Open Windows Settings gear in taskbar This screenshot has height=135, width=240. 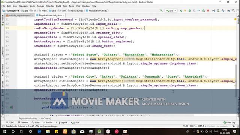click(30, 132)
